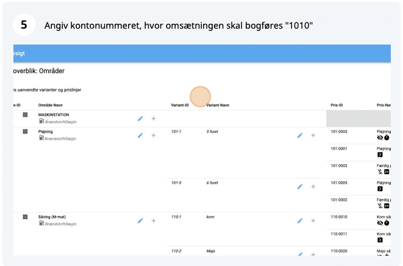
Task: Click variant ID '101-5'
Action: (176, 182)
